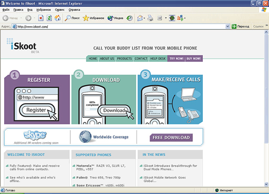Open the ABOUT US navigation tab
269x194 pixels.
[107, 59]
